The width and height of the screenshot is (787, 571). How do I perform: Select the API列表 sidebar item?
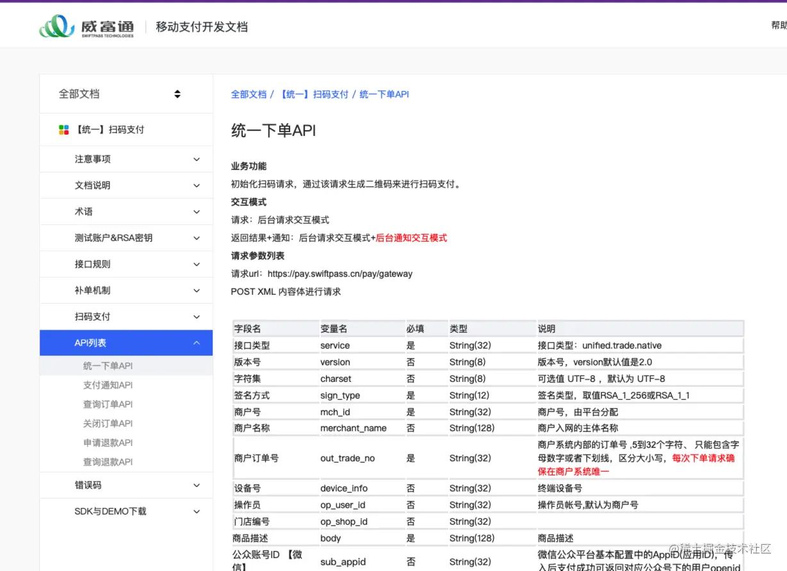pos(126,343)
